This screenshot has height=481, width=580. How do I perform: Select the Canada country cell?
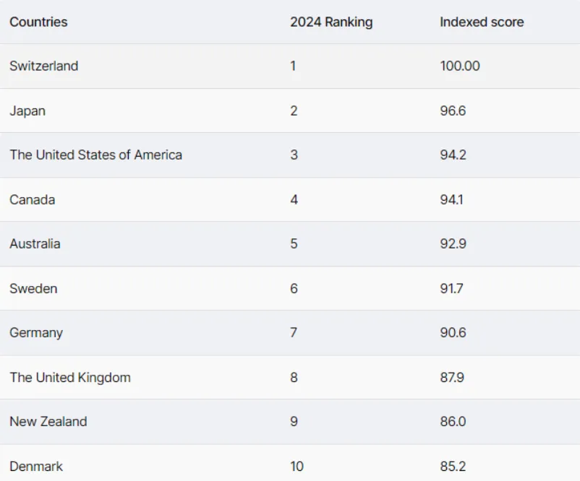pyautogui.click(x=32, y=200)
